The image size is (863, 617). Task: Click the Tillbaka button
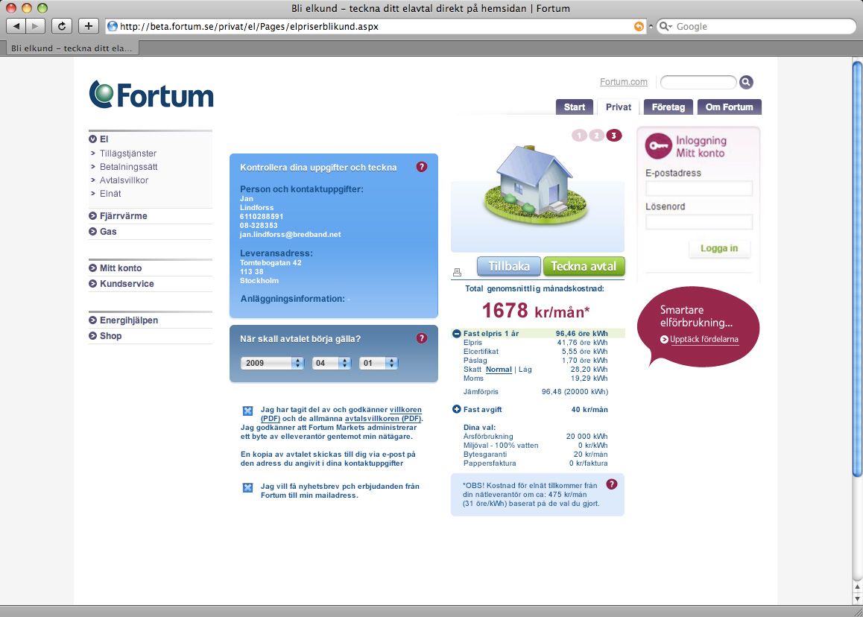click(x=509, y=266)
